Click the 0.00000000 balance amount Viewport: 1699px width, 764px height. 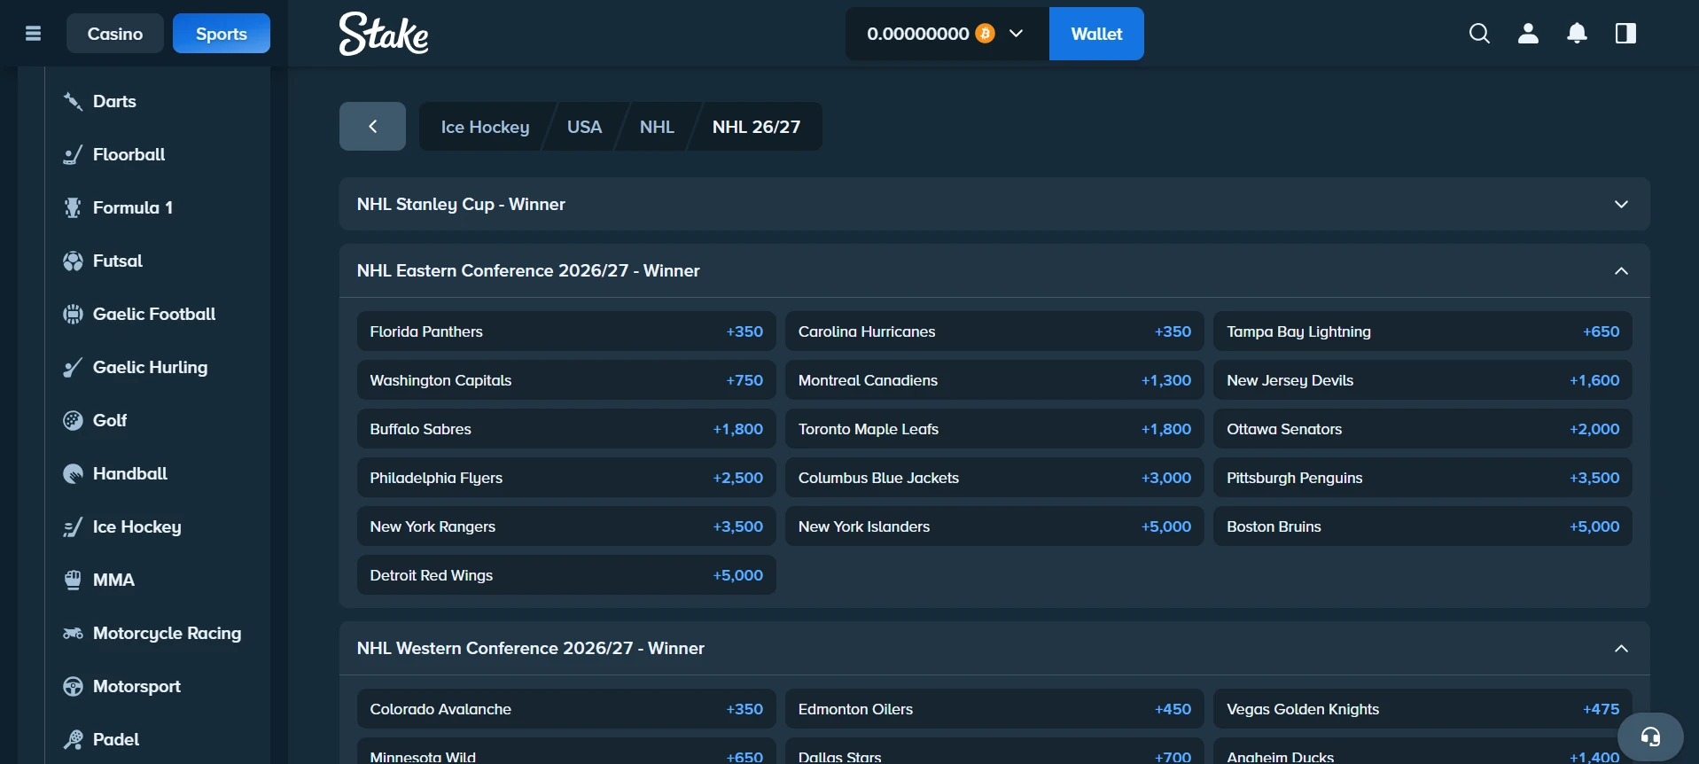tap(918, 34)
